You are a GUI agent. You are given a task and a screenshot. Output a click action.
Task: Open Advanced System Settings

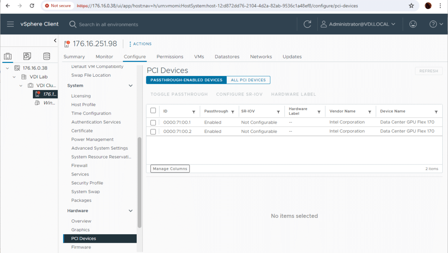[x=100, y=148]
